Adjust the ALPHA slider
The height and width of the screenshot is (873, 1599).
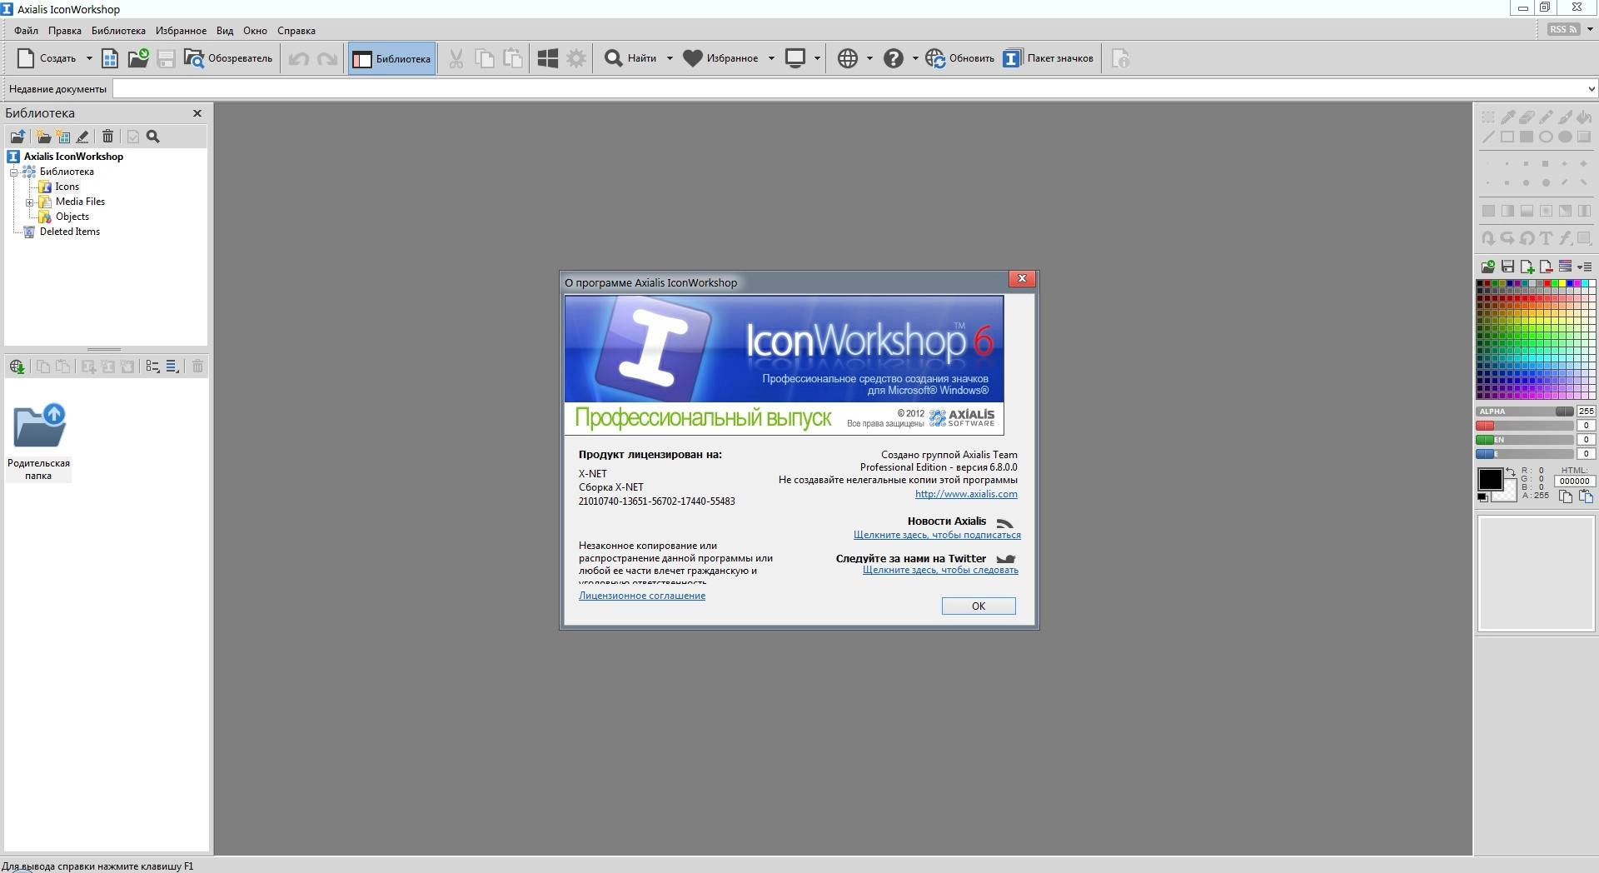(x=1524, y=412)
